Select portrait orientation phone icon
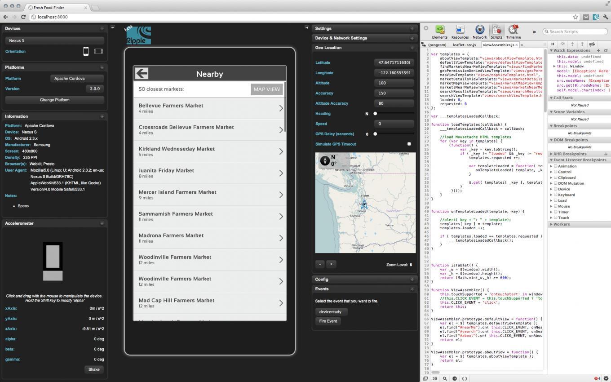 pos(86,51)
